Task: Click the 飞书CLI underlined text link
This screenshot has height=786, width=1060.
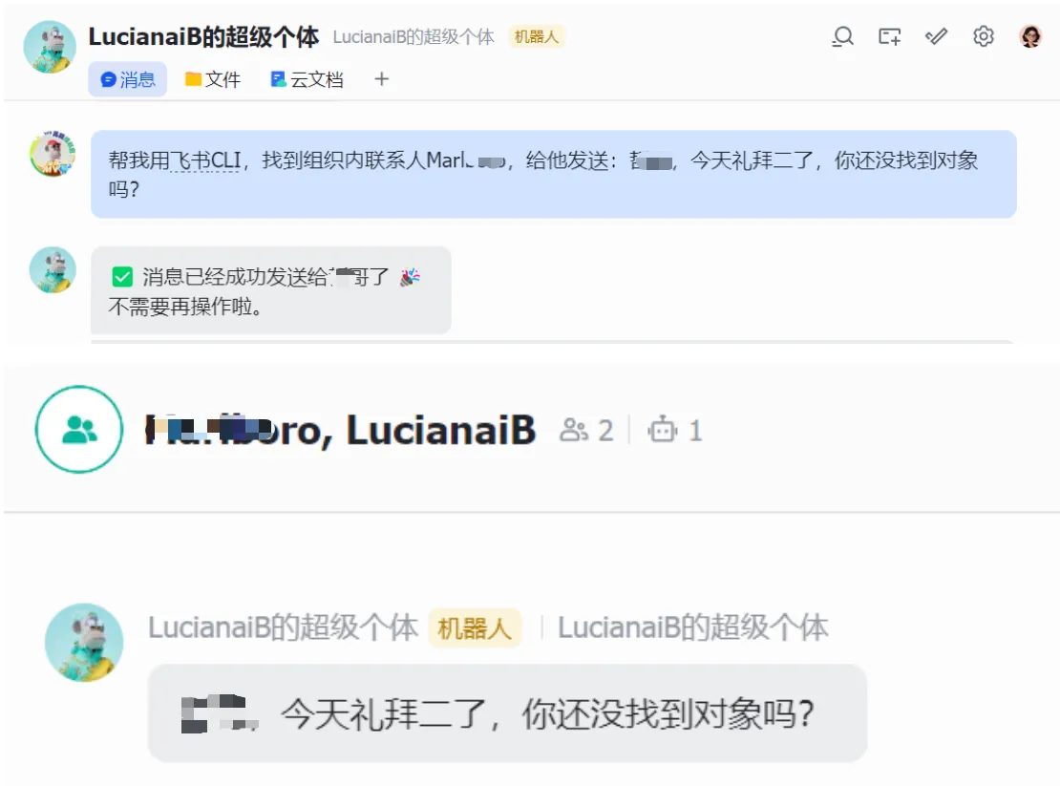Action: click(x=204, y=160)
